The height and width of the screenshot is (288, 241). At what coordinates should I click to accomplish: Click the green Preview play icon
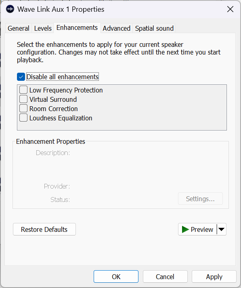pos(185,229)
